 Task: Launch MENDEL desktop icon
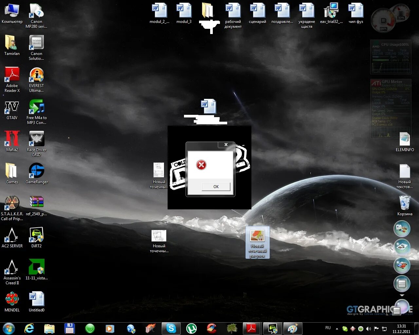tap(12, 302)
